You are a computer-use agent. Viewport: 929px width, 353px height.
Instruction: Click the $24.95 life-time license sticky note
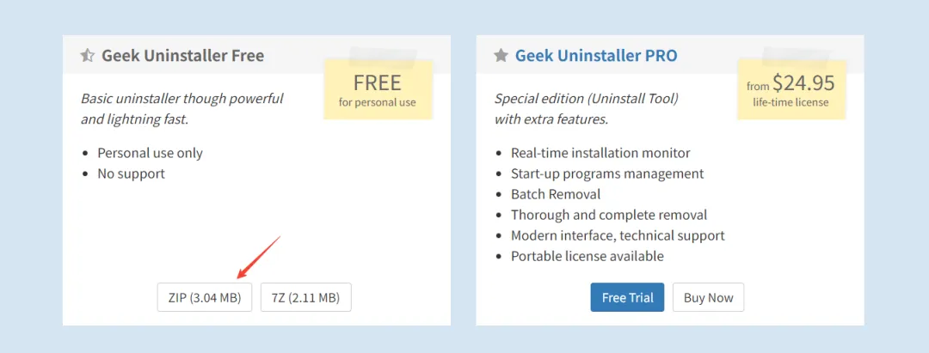tap(791, 89)
